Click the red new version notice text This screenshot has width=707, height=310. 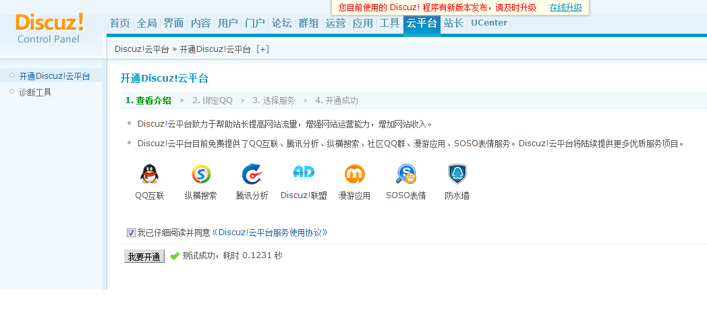(437, 7)
